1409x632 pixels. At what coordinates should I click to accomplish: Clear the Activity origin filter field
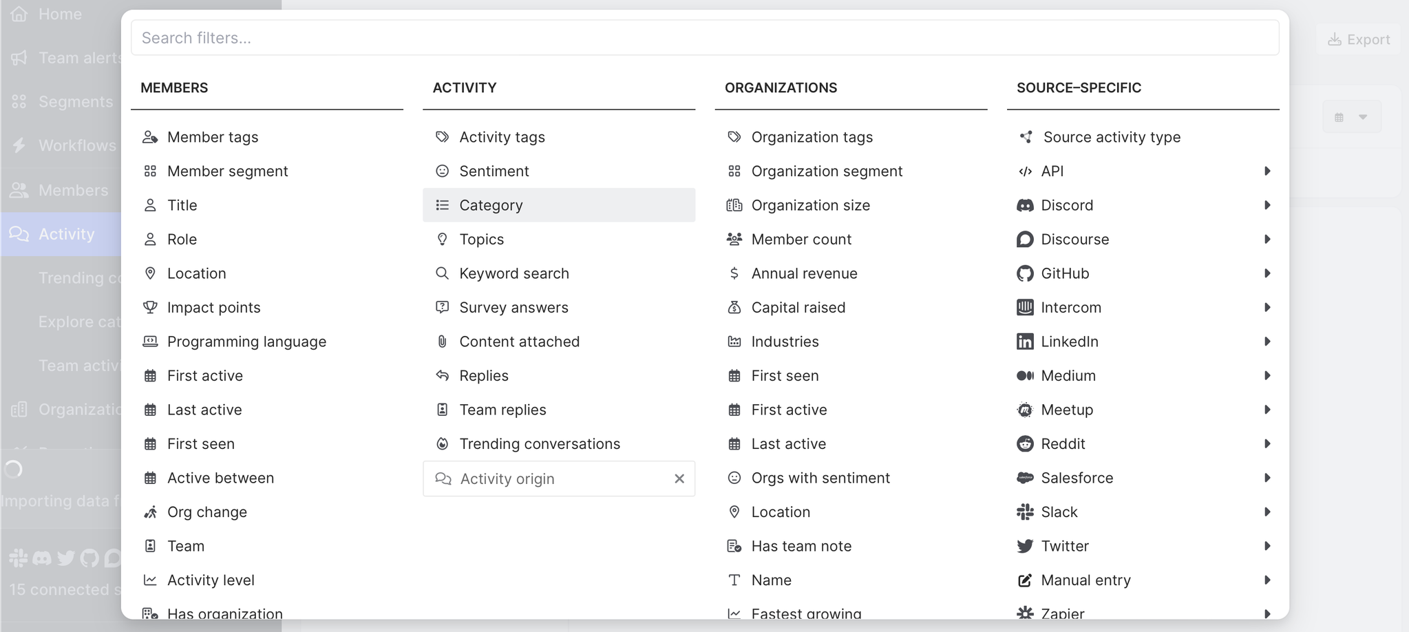[679, 478]
